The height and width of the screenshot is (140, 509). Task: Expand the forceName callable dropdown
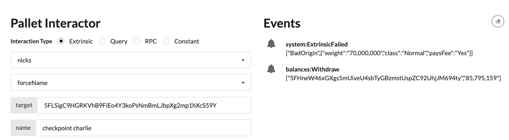pyautogui.click(x=131, y=83)
